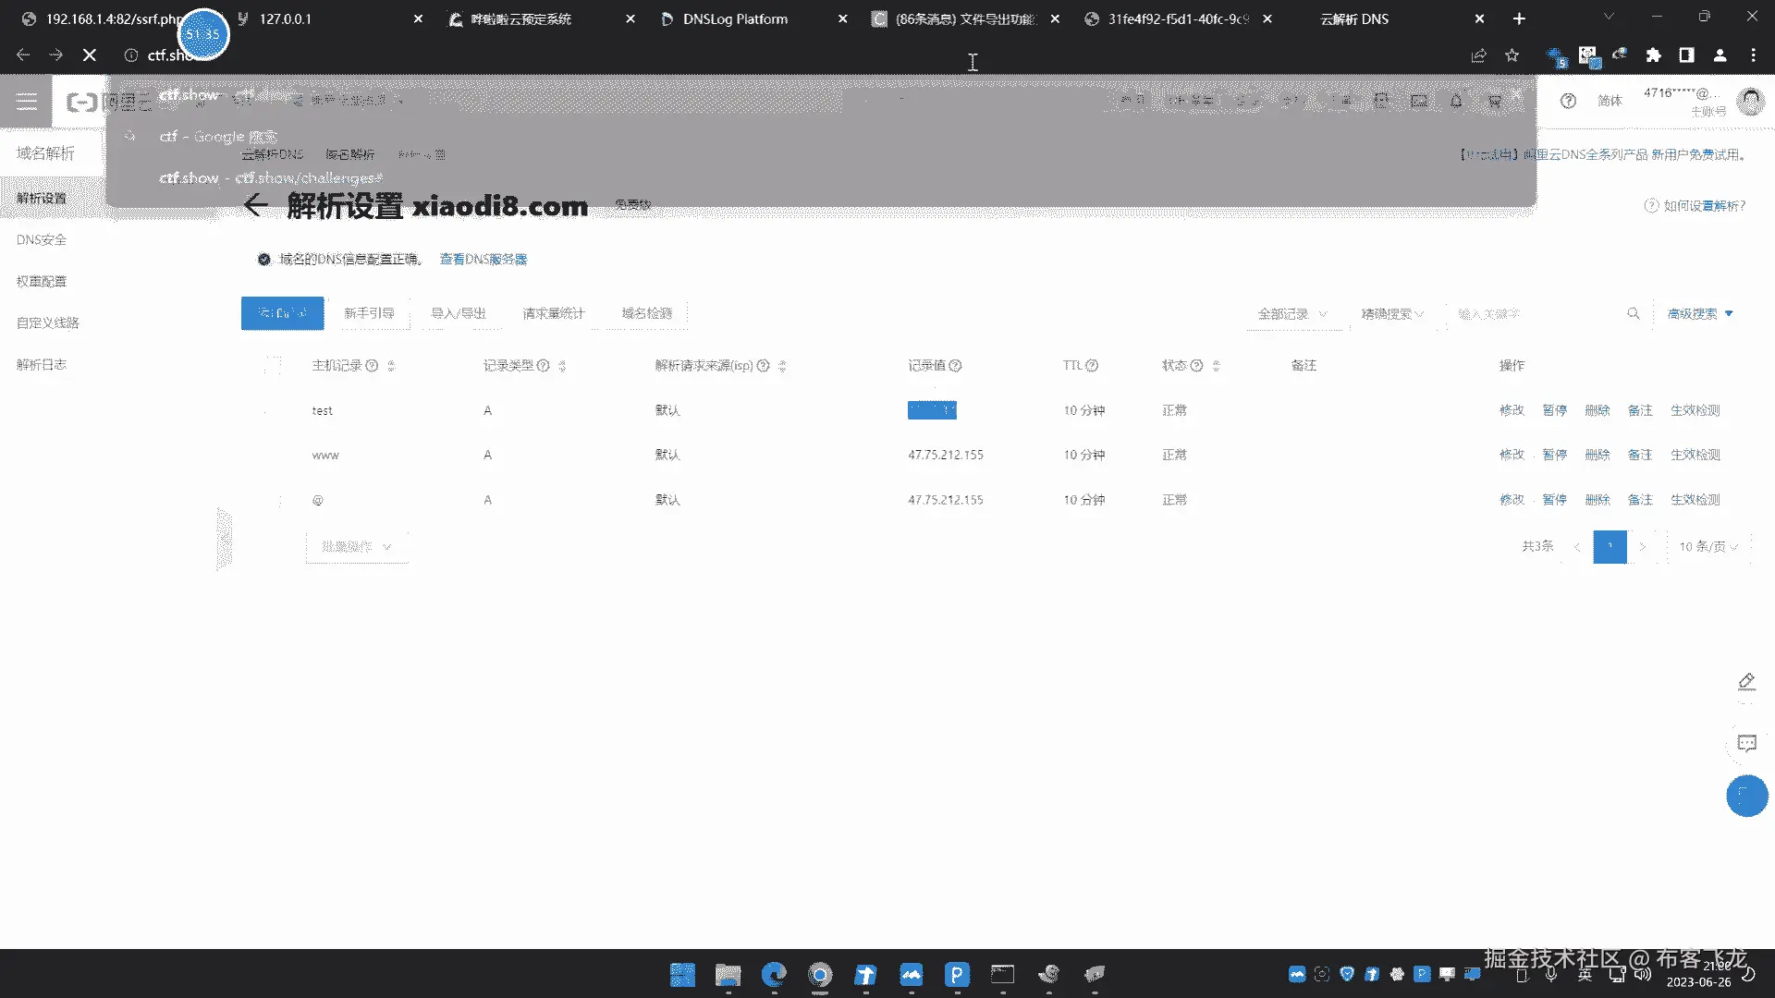Click the sort arrows beside 主机记录
1775x998 pixels.
coord(391,366)
